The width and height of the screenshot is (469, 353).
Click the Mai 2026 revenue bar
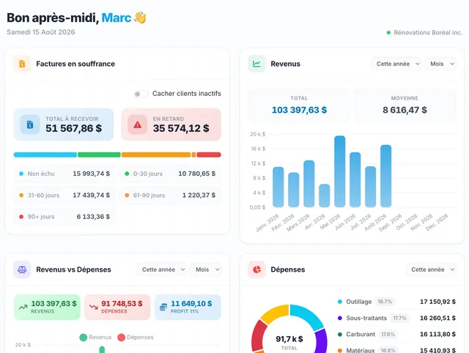tap(340, 171)
